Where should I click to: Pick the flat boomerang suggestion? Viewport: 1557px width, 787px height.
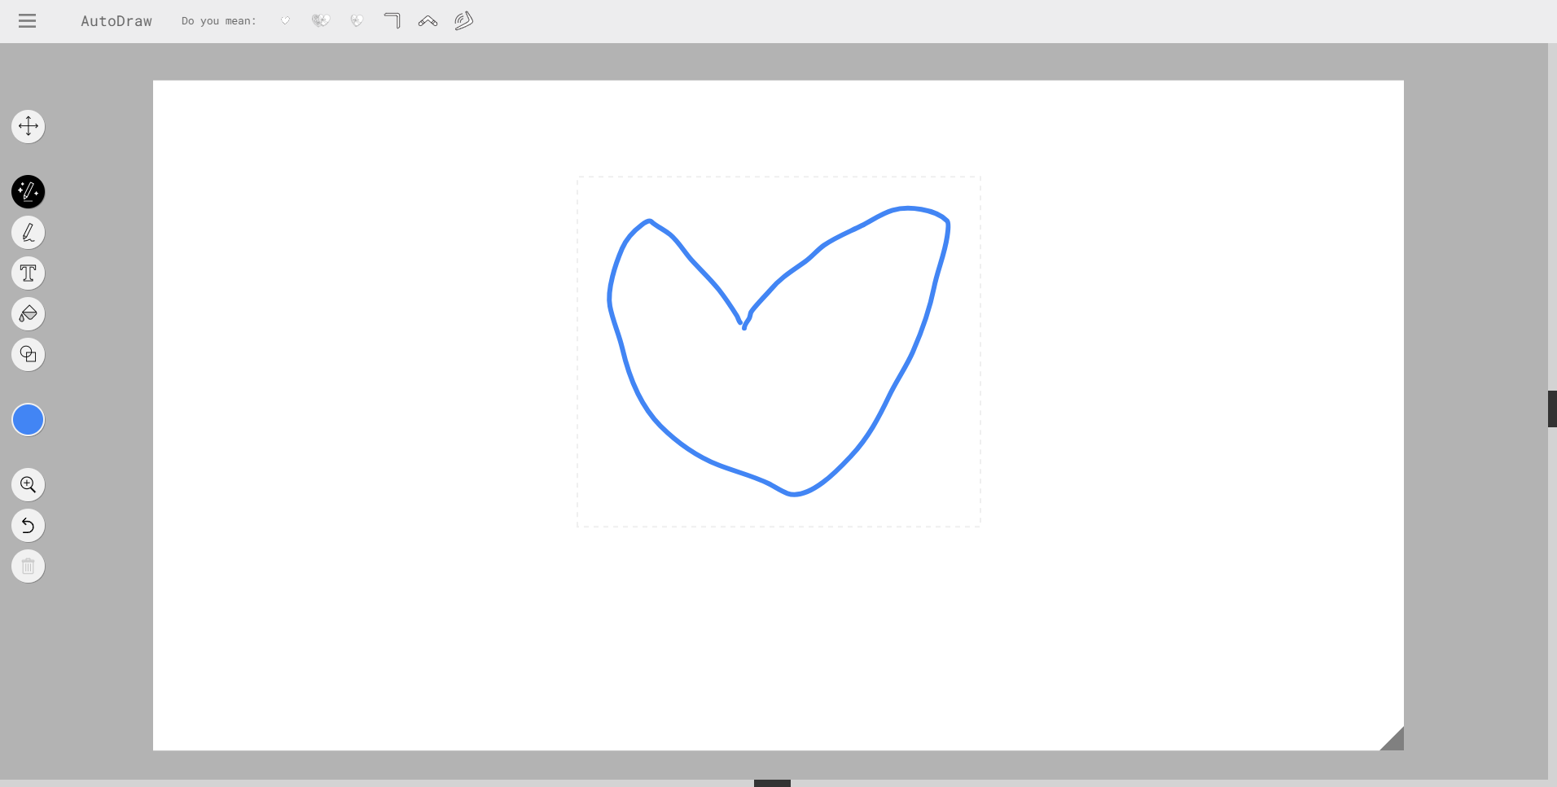428,21
